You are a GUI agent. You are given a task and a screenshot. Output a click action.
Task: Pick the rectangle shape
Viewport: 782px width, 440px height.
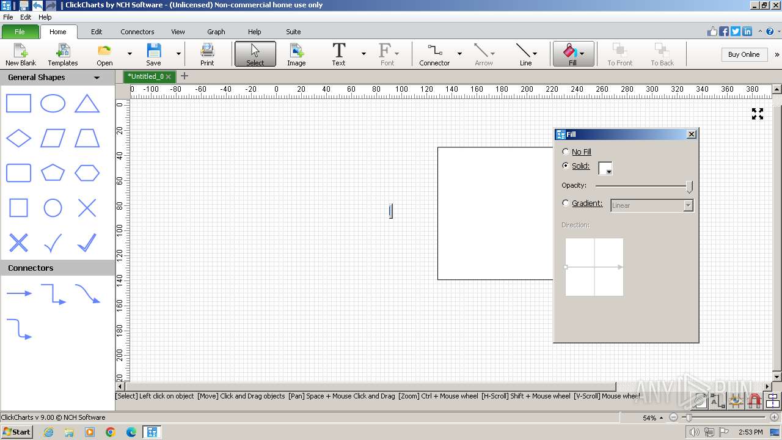18,103
